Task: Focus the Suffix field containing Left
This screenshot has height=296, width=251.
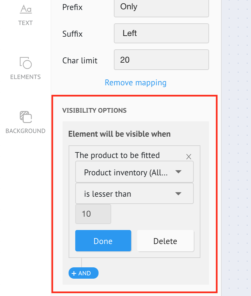Action: click(x=161, y=33)
